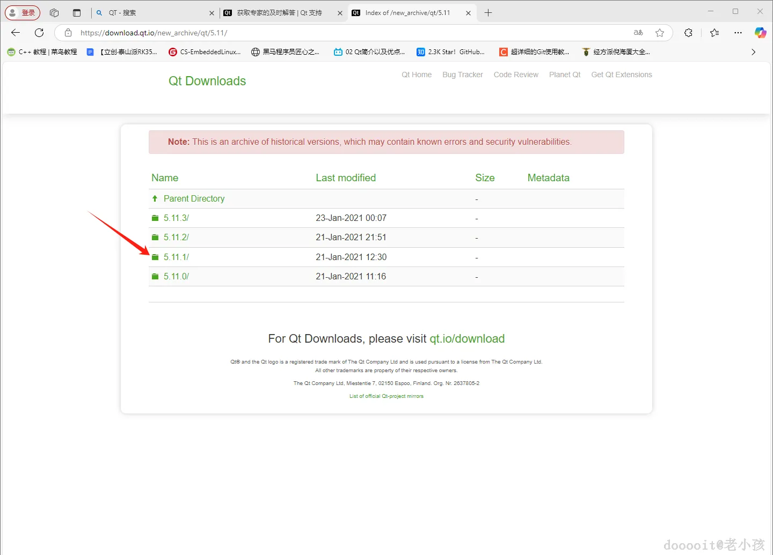This screenshot has height=555, width=773.
Task: Open the translate page icon in the address bar
Action: point(638,33)
